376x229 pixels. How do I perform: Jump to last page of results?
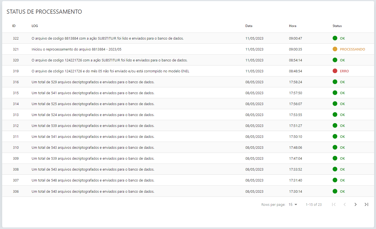(x=366, y=204)
